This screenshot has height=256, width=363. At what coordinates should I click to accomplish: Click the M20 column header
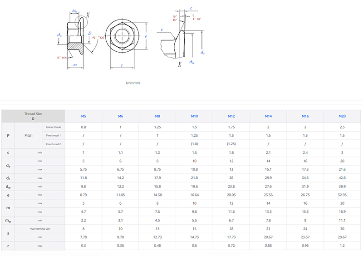[x=342, y=116]
